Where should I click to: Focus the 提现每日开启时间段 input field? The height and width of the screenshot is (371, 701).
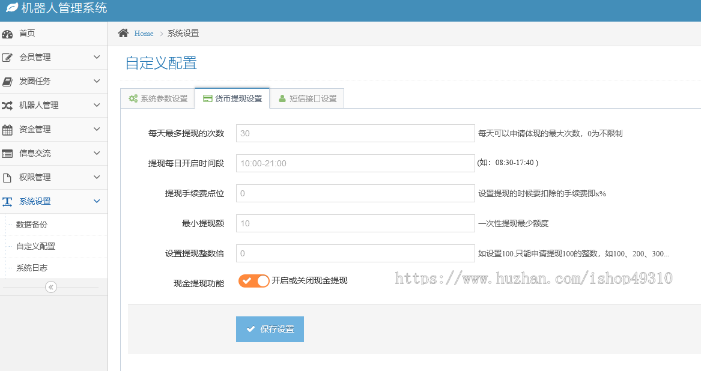point(356,163)
